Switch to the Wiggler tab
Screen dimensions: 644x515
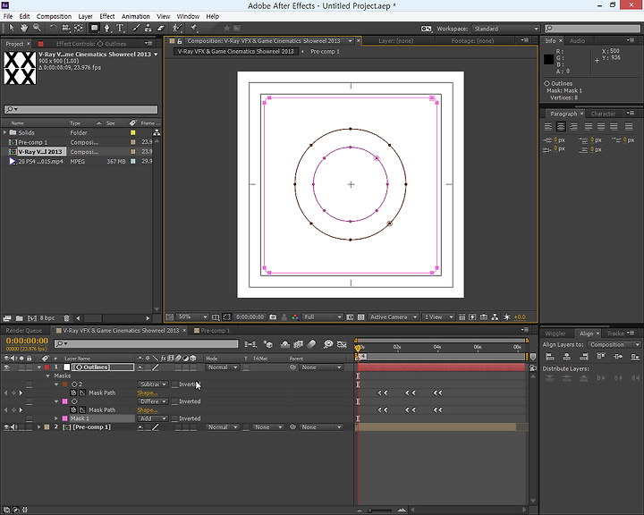click(x=555, y=333)
